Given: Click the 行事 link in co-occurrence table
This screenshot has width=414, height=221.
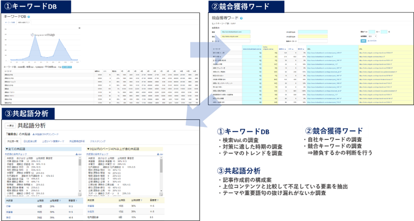Looking at the screenshot, I should 9,206.
